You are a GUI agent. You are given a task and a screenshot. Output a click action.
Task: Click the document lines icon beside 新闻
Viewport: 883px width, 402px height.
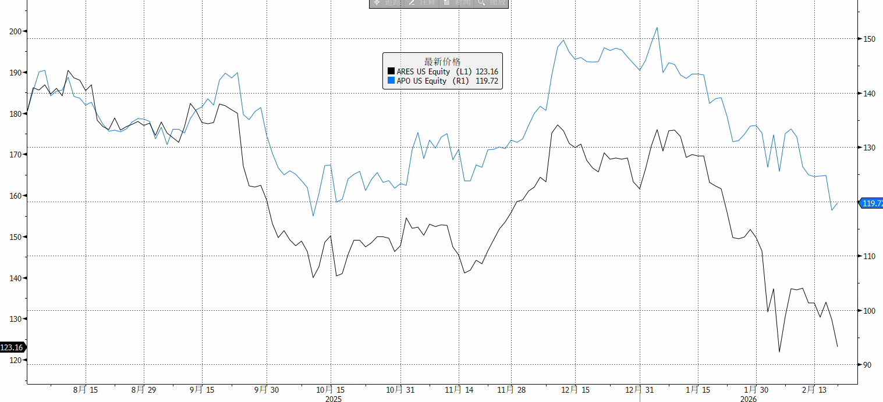(x=446, y=3)
